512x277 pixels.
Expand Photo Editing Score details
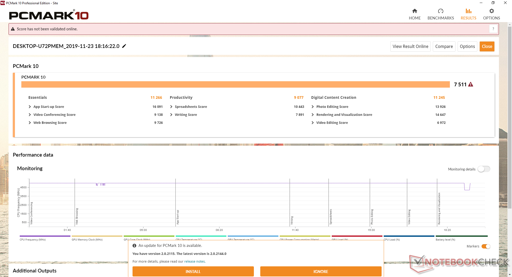(313, 107)
